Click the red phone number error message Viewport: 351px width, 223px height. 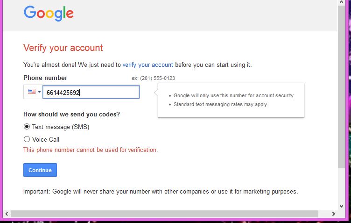91,150
